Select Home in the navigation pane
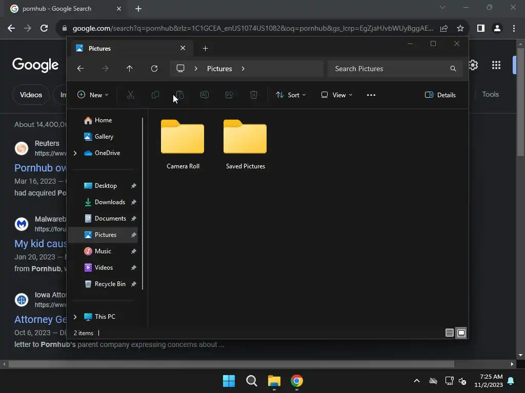Viewport: 525px width, 393px height. (103, 120)
